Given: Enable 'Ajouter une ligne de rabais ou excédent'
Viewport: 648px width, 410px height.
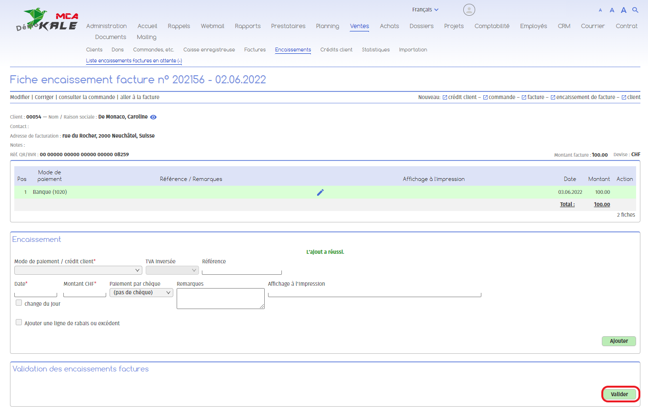Looking at the screenshot, I should (19, 322).
